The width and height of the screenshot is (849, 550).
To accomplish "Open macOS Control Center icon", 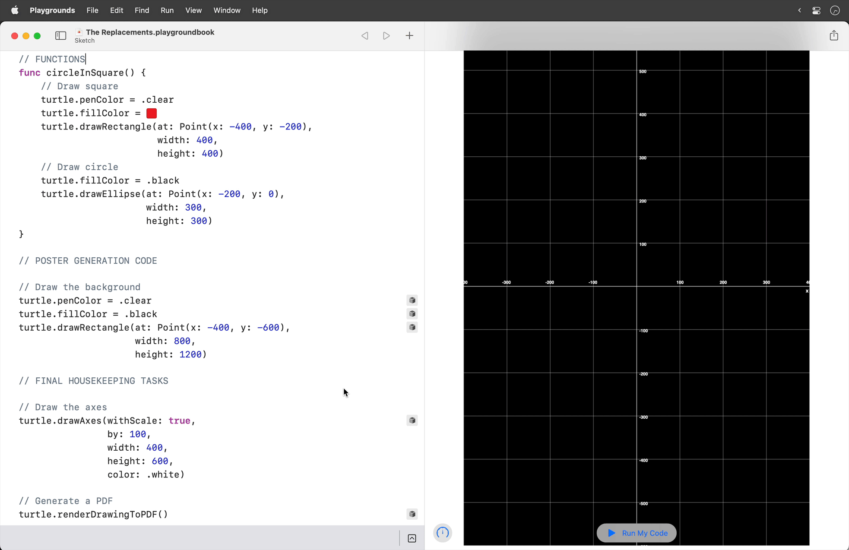I will [x=816, y=10].
